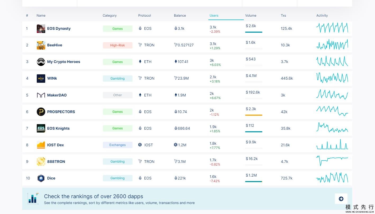The height and width of the screenshot is (214, 375).
Task: Click the MakerDAO volume $192.6k
Action: pyautogui.click(x=253, y=92)
